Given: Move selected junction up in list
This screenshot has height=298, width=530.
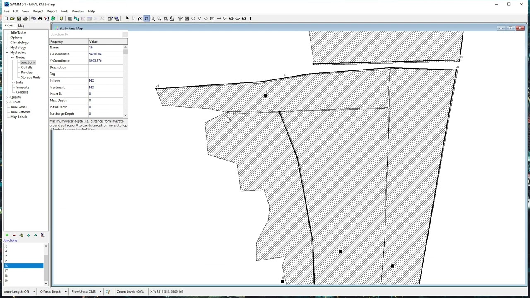Looking at the screenshot, I should [x=29, y=235].
